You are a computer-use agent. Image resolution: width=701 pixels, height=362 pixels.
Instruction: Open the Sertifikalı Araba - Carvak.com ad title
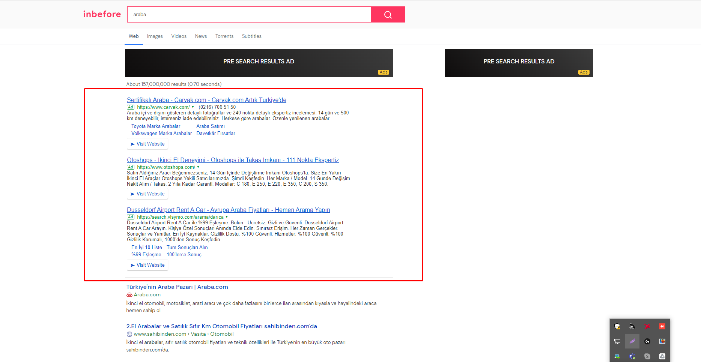point(206,100)
